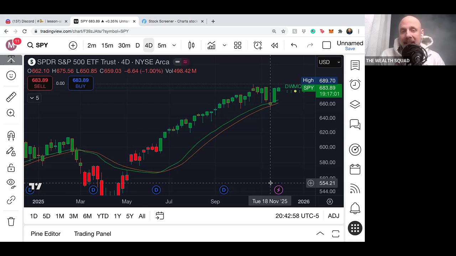Toggle hide all drawings eye icon

click(x=11, y=183)
